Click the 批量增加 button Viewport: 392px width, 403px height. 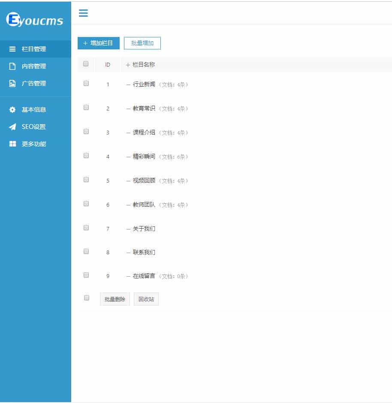142,43
